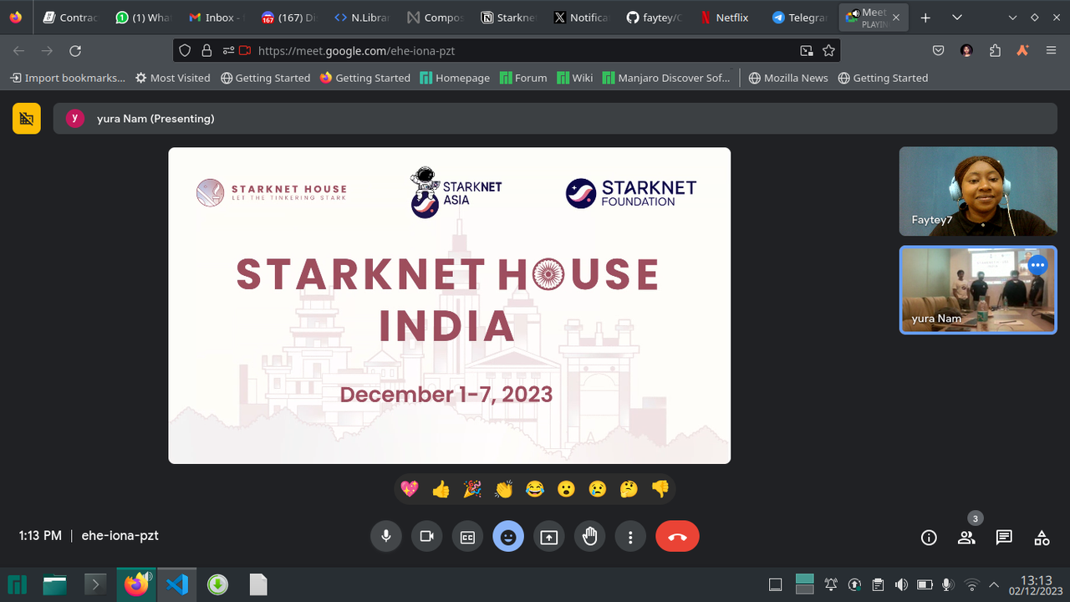Send the clapping hands reaction

coord(503,489)
